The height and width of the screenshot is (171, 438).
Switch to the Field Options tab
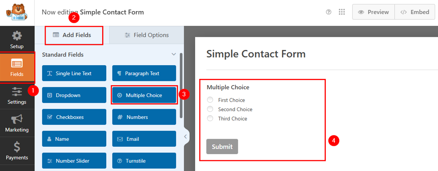click(147, 35)
